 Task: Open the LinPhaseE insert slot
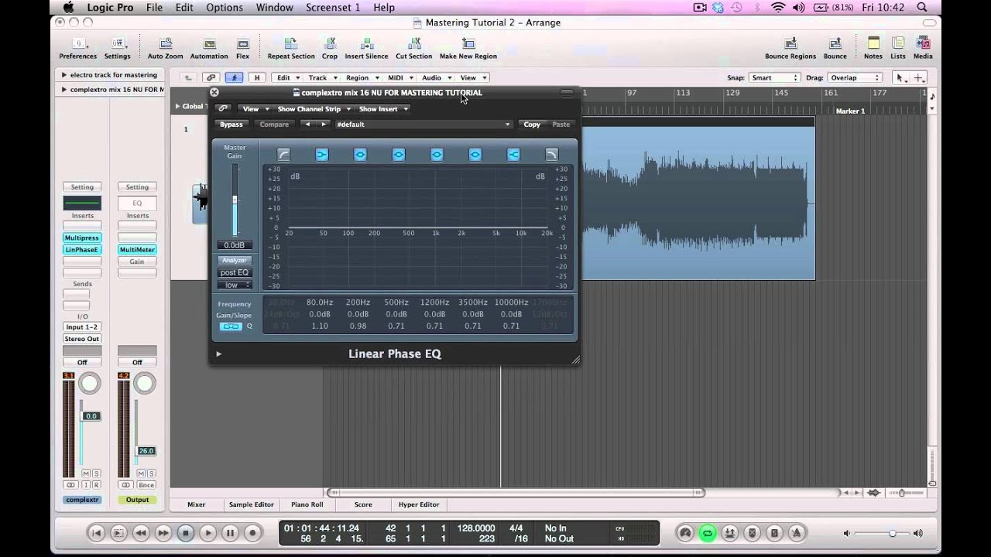[82, 250]
